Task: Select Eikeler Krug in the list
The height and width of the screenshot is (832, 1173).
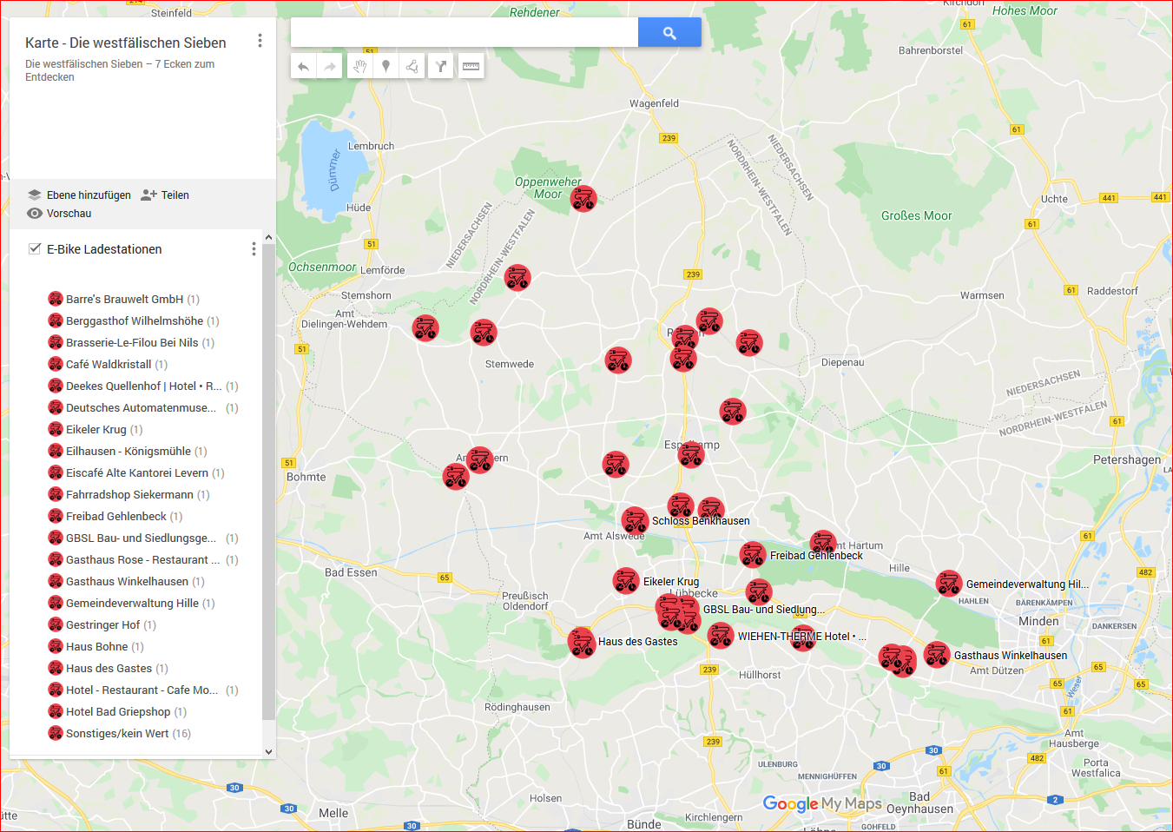Action: point(96,430)
